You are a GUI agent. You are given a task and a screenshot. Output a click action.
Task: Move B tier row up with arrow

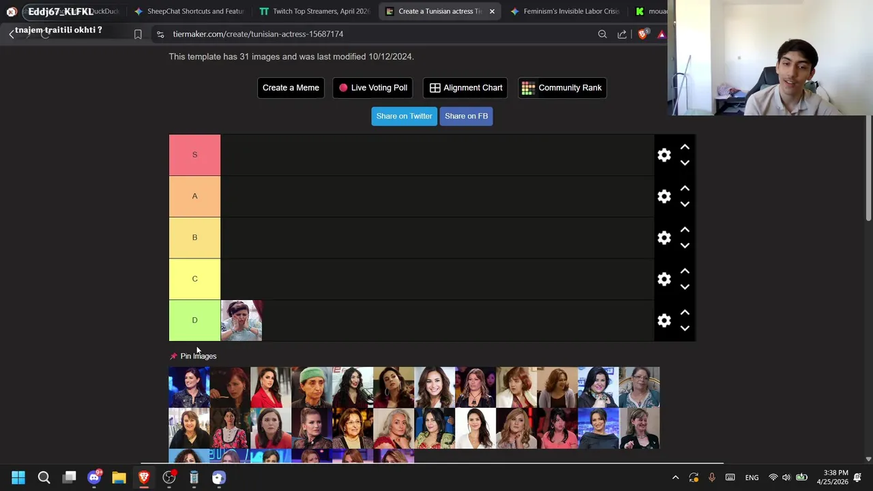[685, 230]
